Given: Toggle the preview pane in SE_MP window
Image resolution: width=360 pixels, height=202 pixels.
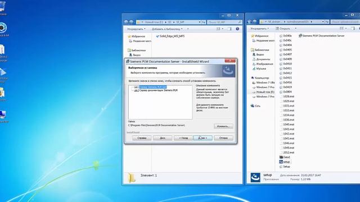Looking at the screenshot, I should pos(229,29).
